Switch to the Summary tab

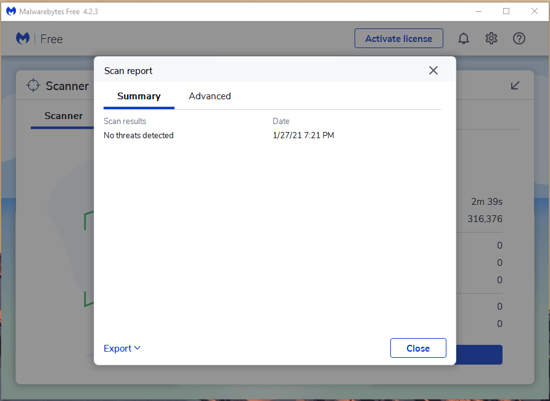click(139, 96)
